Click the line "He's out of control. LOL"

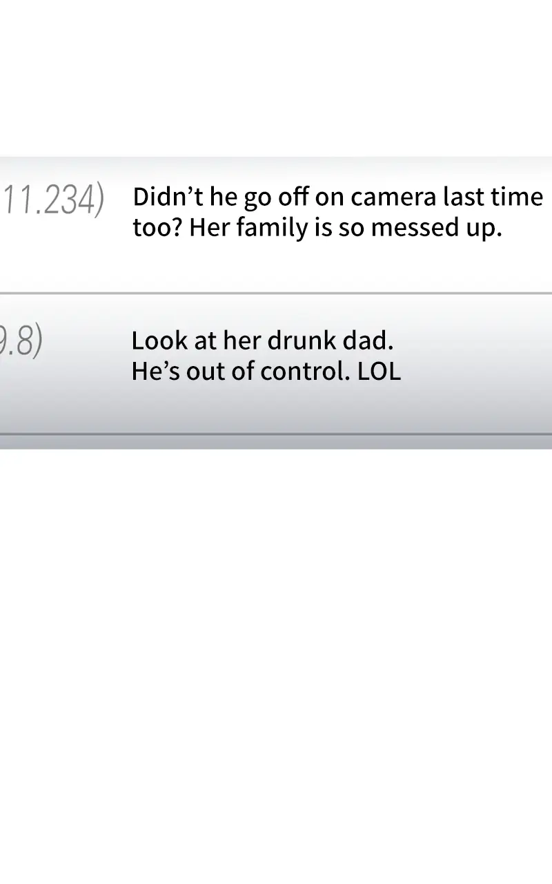click(x=266, y=372)
